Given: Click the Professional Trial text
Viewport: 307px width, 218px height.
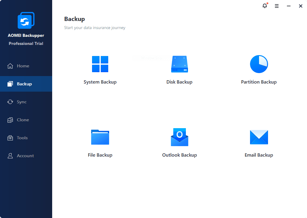Looking at the screenshot, I should pyautogui.click(x=26, y=43).
